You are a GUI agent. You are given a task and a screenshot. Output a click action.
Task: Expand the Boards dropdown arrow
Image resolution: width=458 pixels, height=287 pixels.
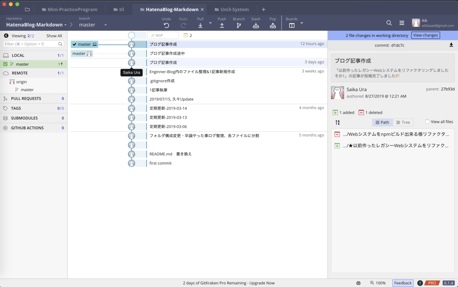302,23
